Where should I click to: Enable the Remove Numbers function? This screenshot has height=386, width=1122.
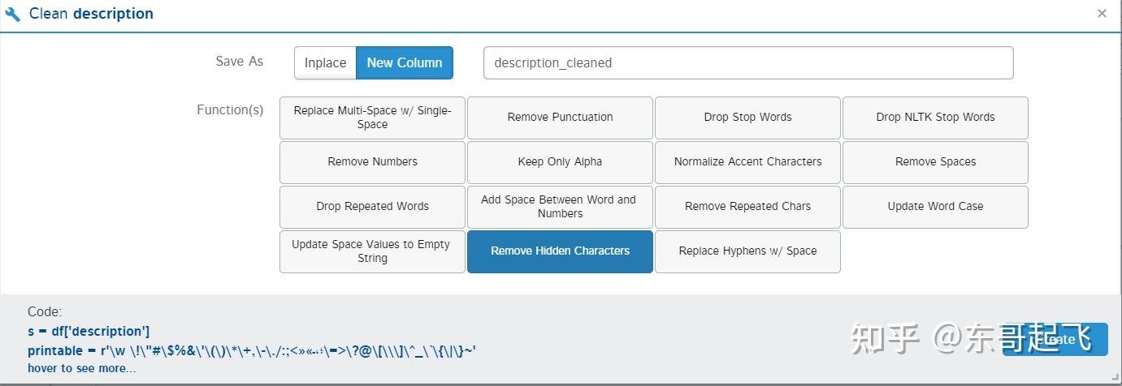tap(372, 162)
